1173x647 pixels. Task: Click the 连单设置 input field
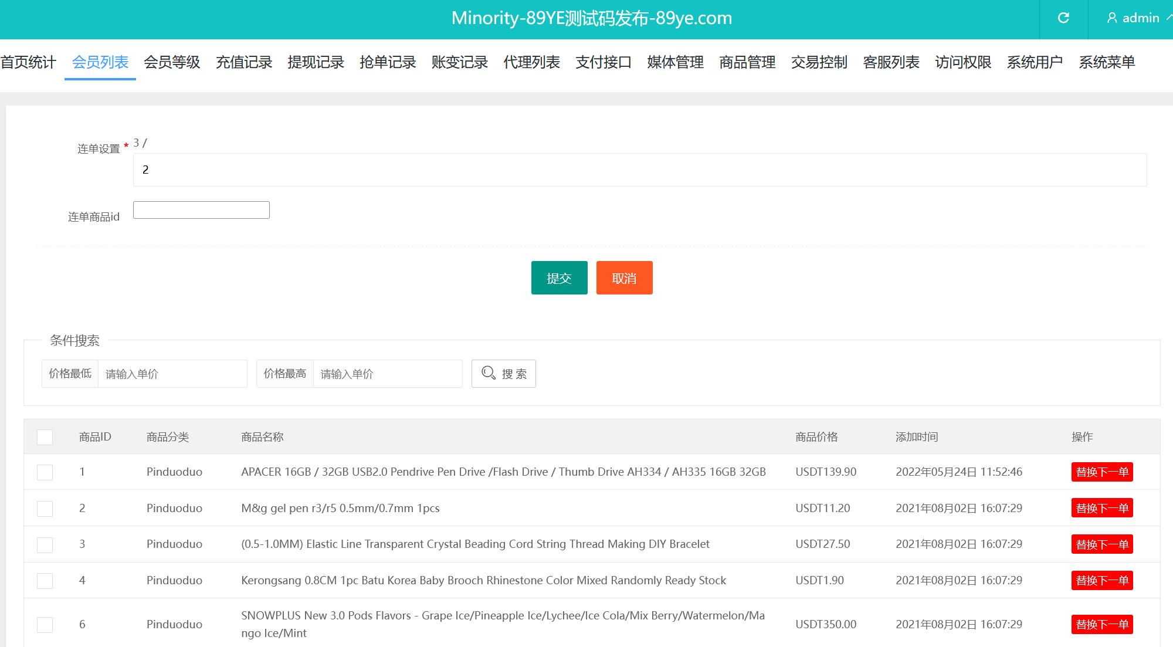click(x=640, y=170)
